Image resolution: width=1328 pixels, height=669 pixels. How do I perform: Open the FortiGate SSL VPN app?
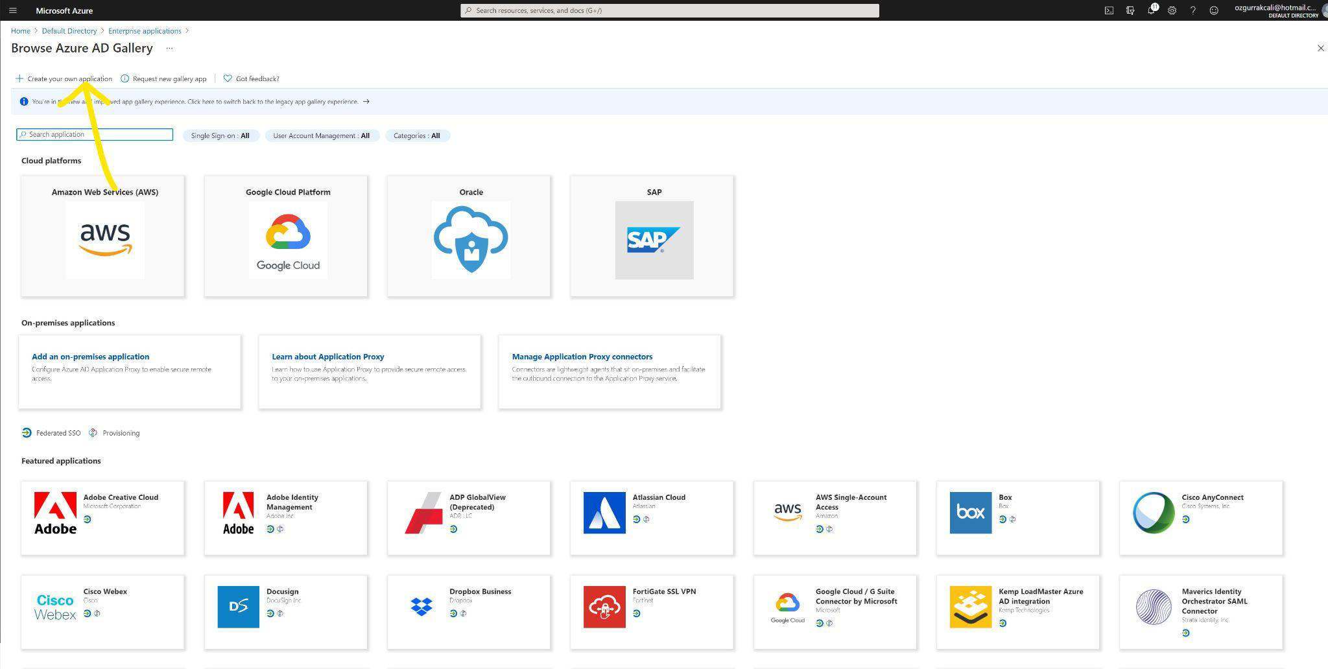pyautogui.click(x=652, y=612)
